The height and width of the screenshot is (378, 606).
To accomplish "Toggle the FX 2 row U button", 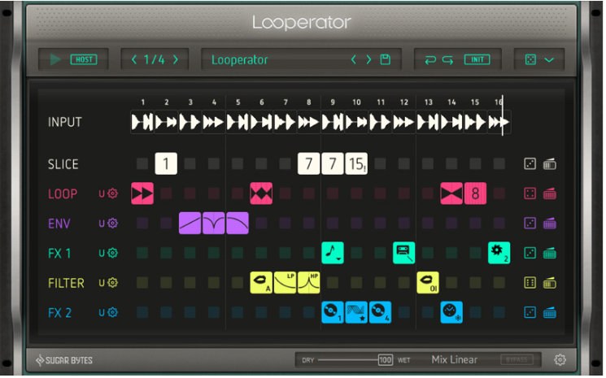I will click(102, 313).
